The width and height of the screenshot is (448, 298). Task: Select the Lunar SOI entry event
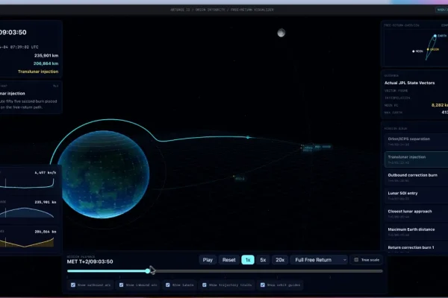pos(416,194)
